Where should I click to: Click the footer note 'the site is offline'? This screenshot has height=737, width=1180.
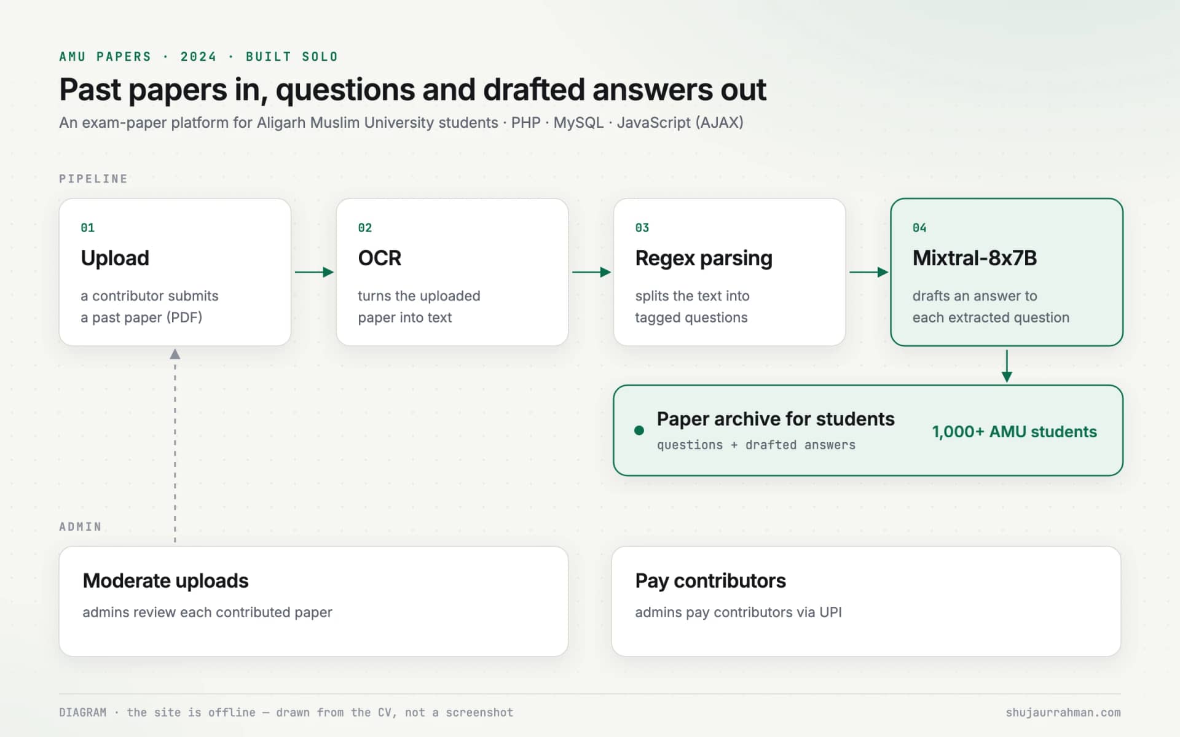pos(191,712)
